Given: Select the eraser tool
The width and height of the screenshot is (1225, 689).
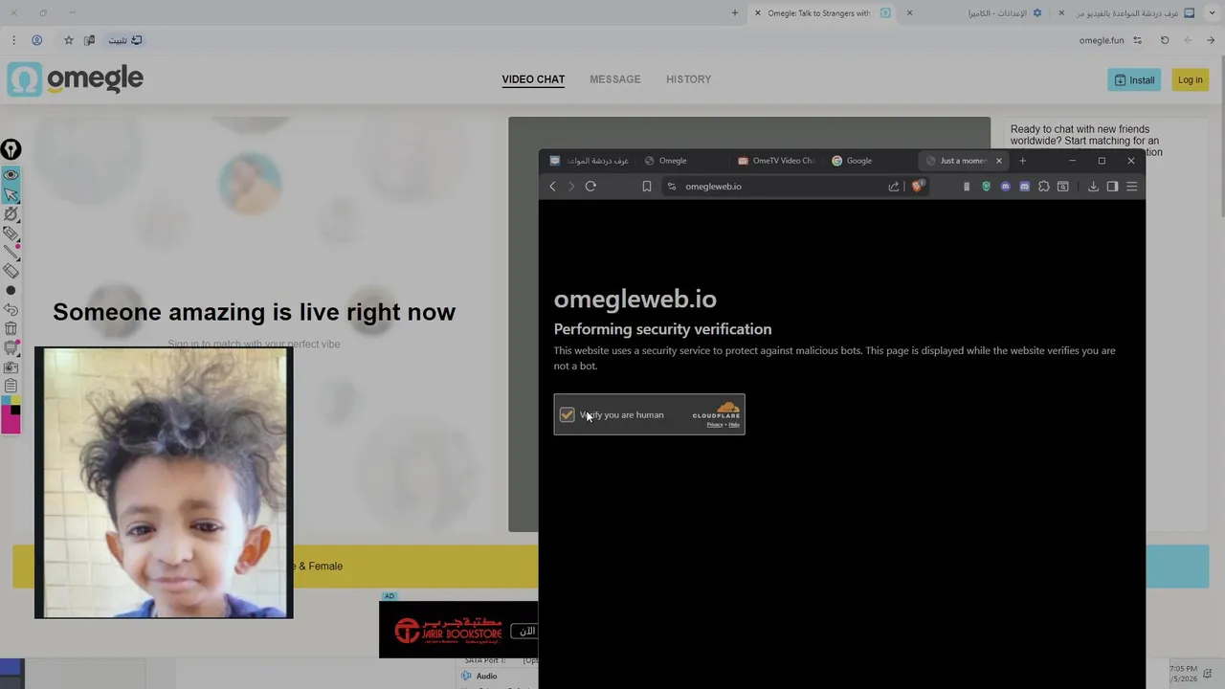Looking at the screenshot, I should (x=11, y=272).
